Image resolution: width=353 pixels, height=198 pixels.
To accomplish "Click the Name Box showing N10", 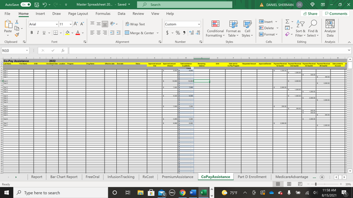I will pyautogui.click(x=15, y=51).
